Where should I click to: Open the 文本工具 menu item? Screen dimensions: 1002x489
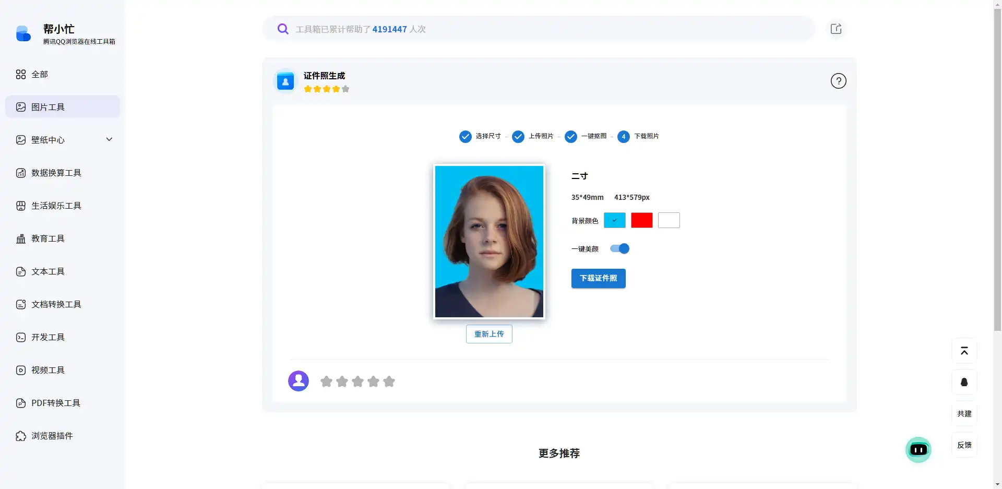(x=63, y=271)
